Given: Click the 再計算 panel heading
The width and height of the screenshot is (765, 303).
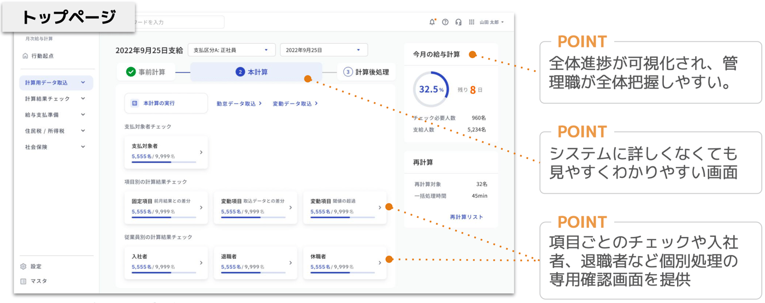Looking at the screenshot, I should point(423,163).
